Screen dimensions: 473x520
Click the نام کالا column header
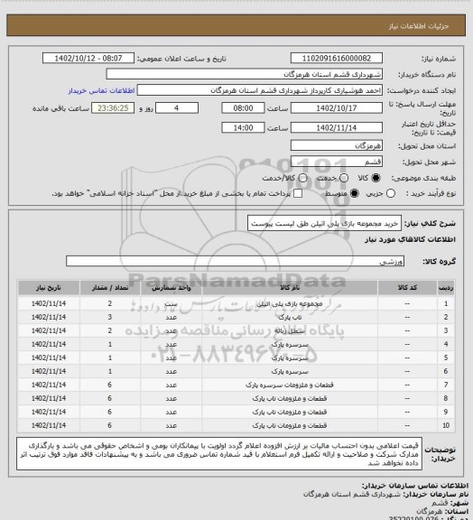[x=290, y=288]
